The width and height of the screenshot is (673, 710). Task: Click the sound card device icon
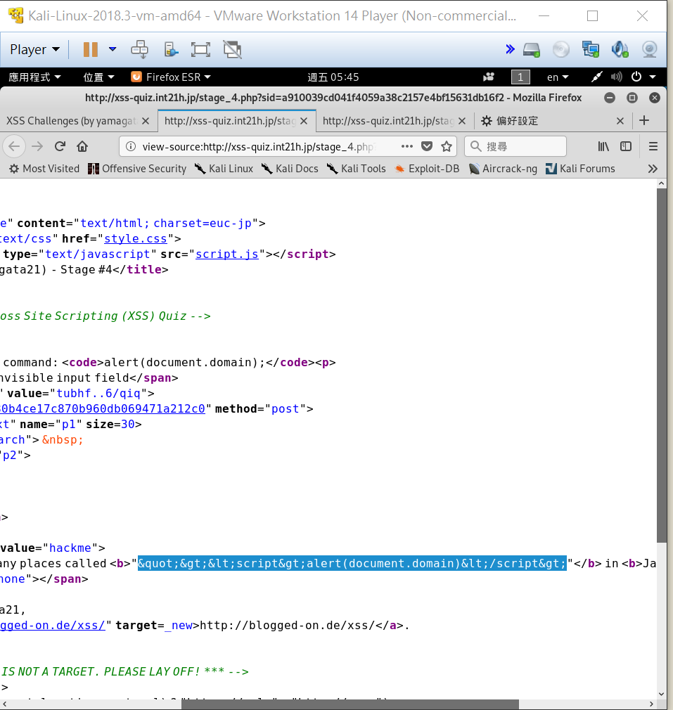(620, 49)
